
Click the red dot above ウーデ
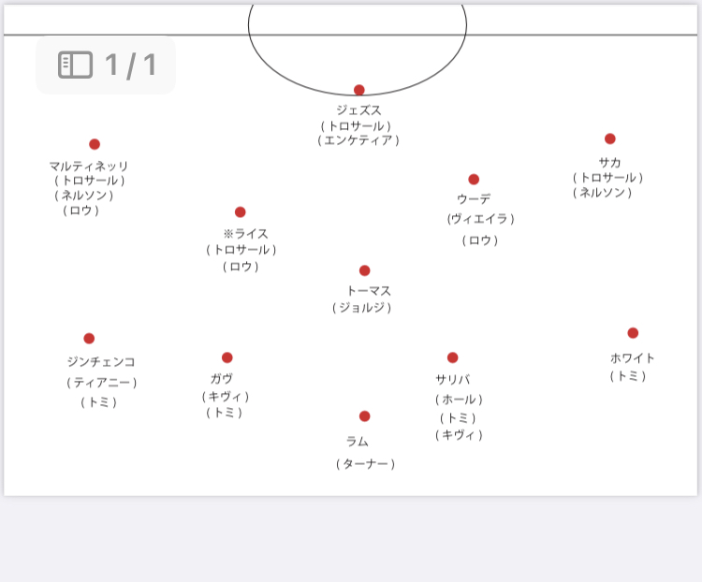[474, 179]
